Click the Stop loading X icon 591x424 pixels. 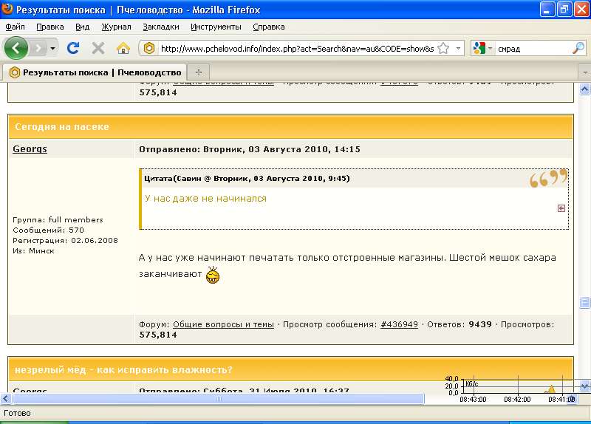[x=98, y=48]
